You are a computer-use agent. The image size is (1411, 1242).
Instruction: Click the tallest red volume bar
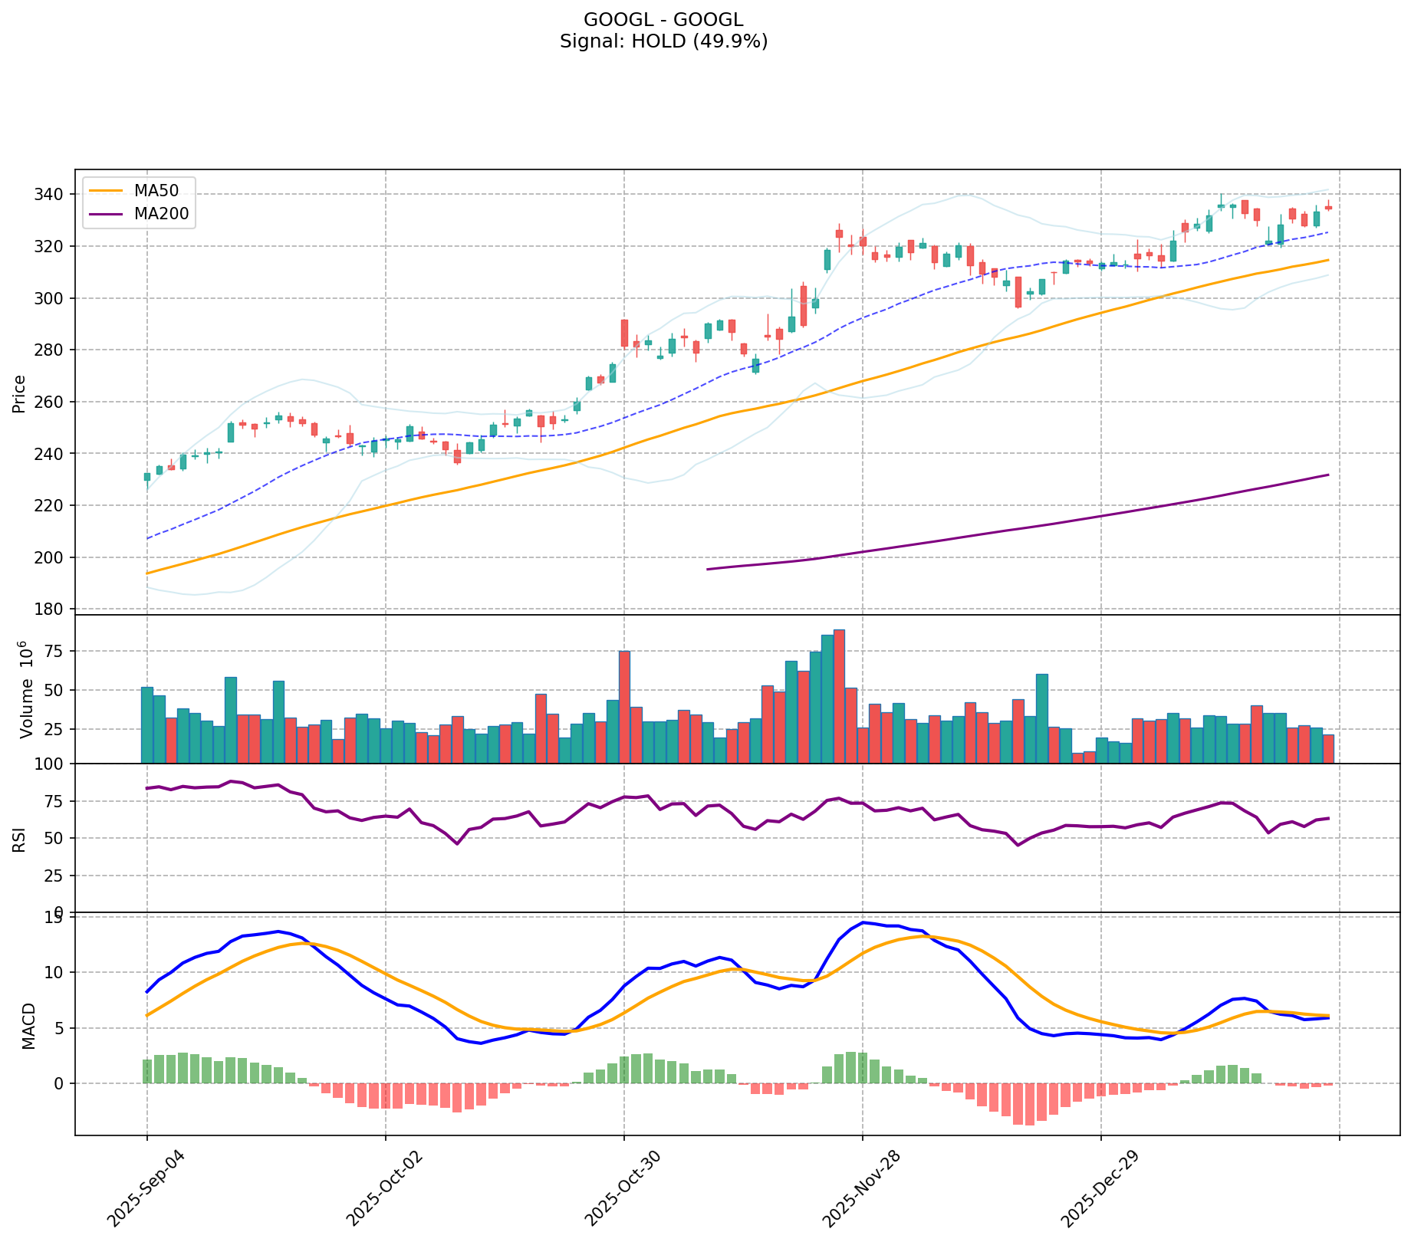(839, 696)
